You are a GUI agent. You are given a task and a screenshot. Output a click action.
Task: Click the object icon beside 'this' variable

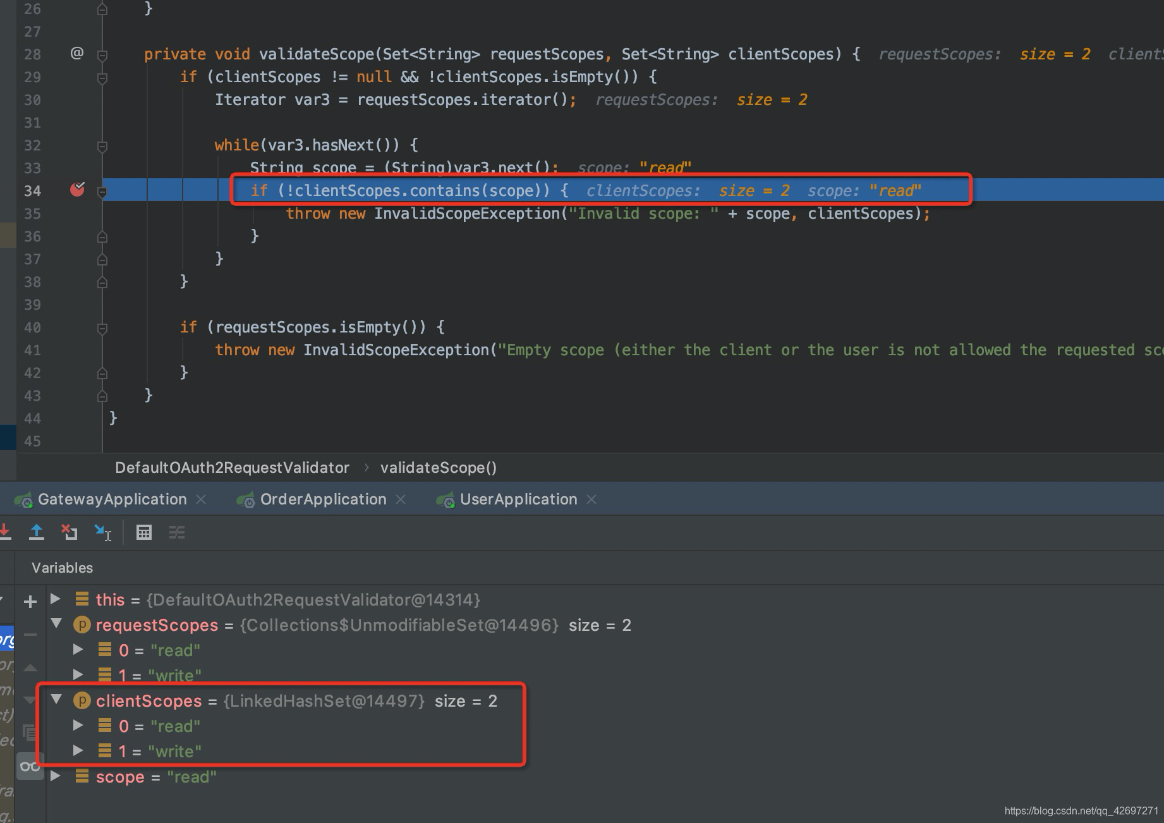(x=82, y=599)
